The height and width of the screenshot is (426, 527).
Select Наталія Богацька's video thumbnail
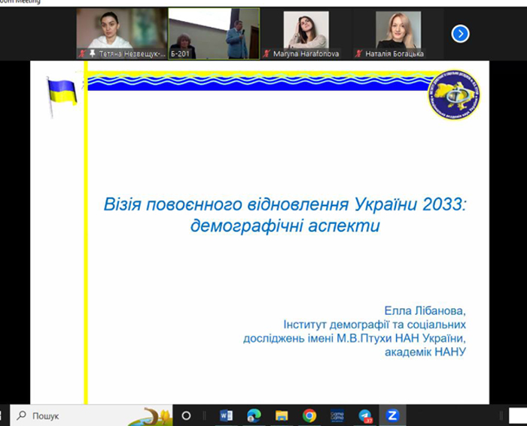point(398,34)
